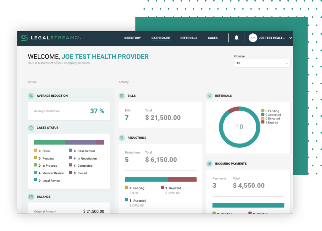
Task: Click the Incoming Payments teal progress bar
Action: tap(248, 205)
